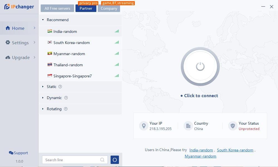Click the 'Click to connect' label
Image resolution: width=278 pixels, height=167 pixels.
[x=201, y=96]
